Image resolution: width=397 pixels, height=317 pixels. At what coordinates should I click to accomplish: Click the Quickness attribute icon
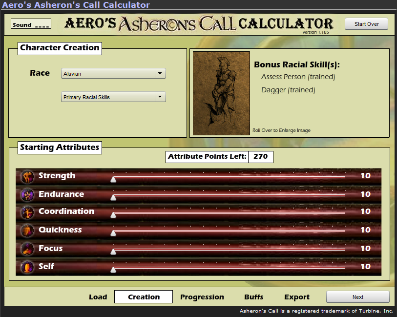[27, 230]
